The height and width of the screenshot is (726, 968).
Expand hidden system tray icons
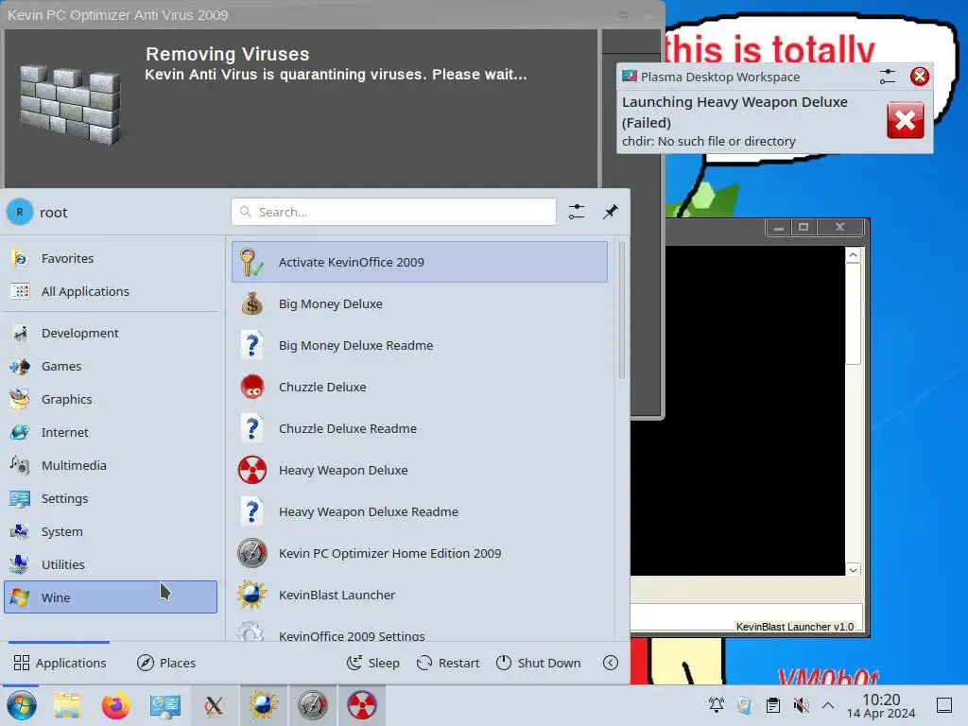(828, 705)
